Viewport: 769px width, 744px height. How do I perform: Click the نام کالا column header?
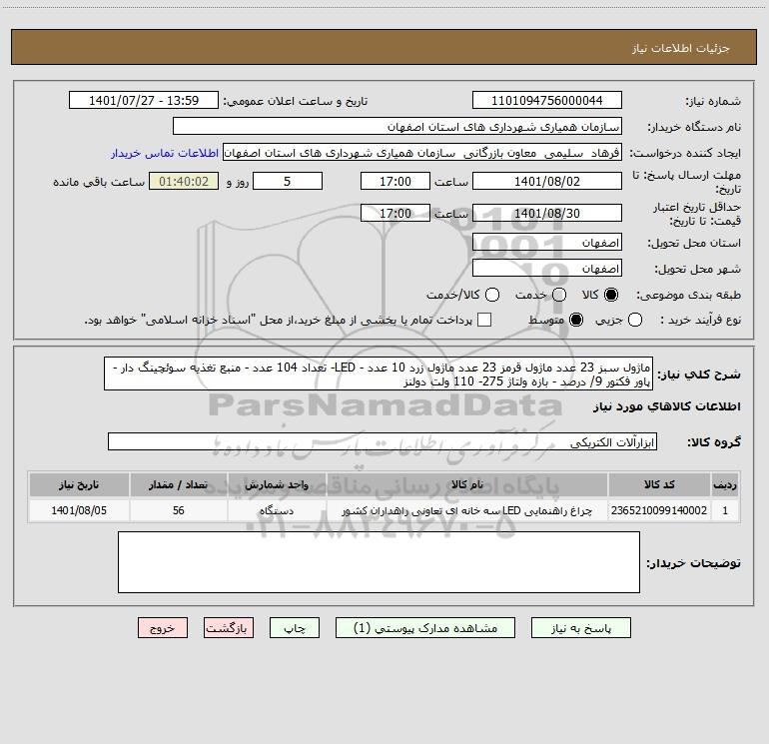[467, 484]
